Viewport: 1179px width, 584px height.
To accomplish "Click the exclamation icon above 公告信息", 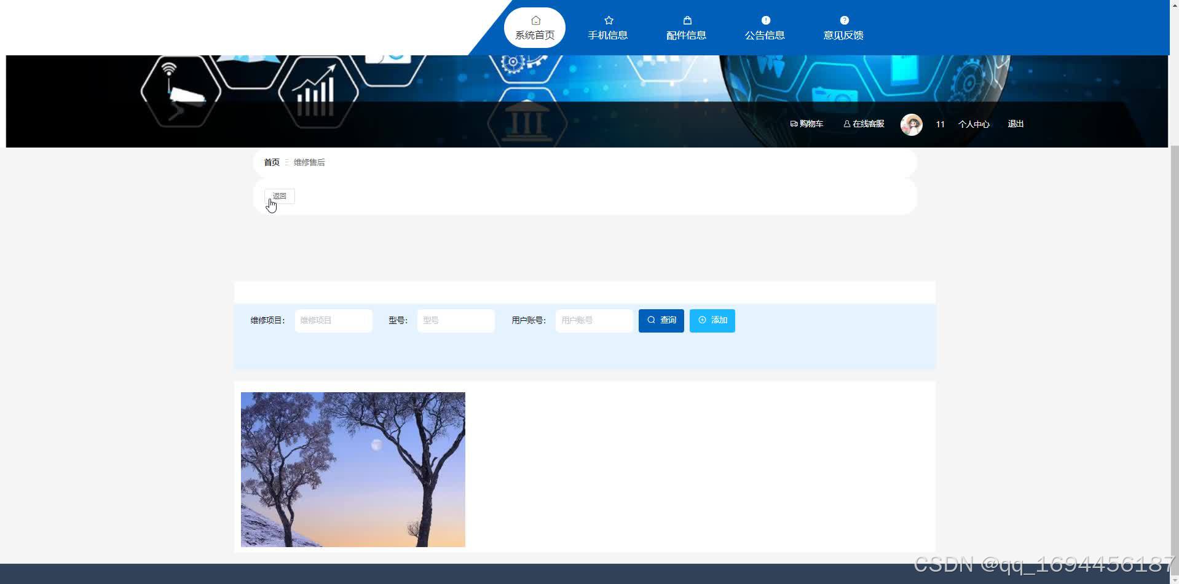I will tap(766, 20).
